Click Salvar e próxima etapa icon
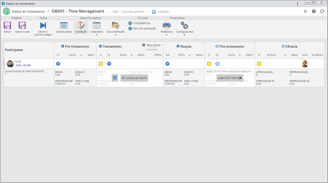Screen dimensions: 328x183 click(43, 26)
